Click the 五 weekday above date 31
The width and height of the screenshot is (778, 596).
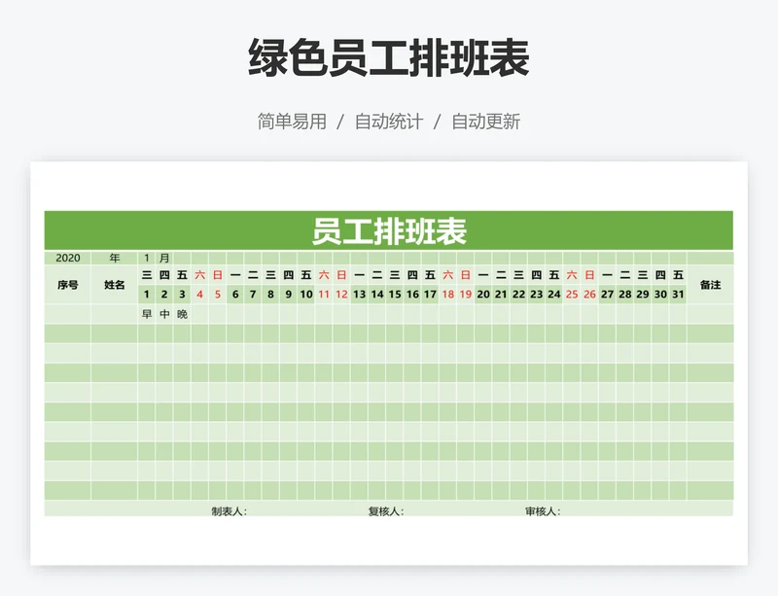tap(678, 275)
